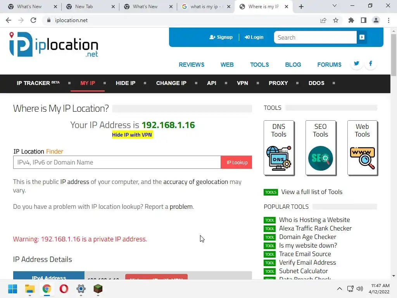Viewport: 397px width, 298px height.
Task: Open Who is Hosting a Website tool
Action: point(314,220)
